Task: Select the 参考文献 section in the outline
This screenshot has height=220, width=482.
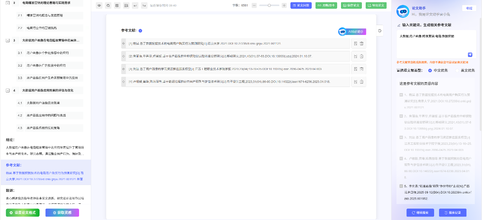Action: [x=45, y=172]
